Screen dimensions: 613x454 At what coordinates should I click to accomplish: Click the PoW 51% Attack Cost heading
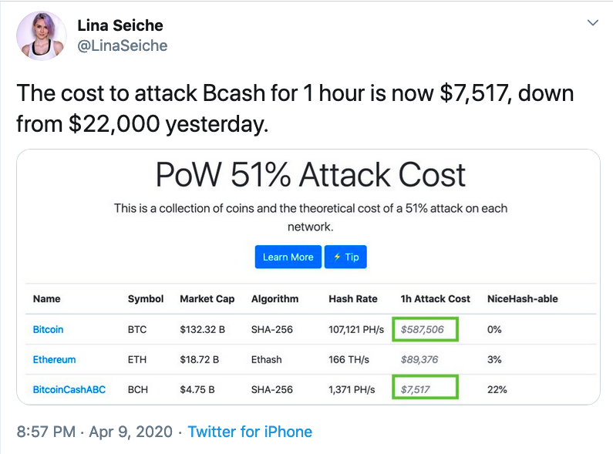pyautogui.click(x=311, y=175)
